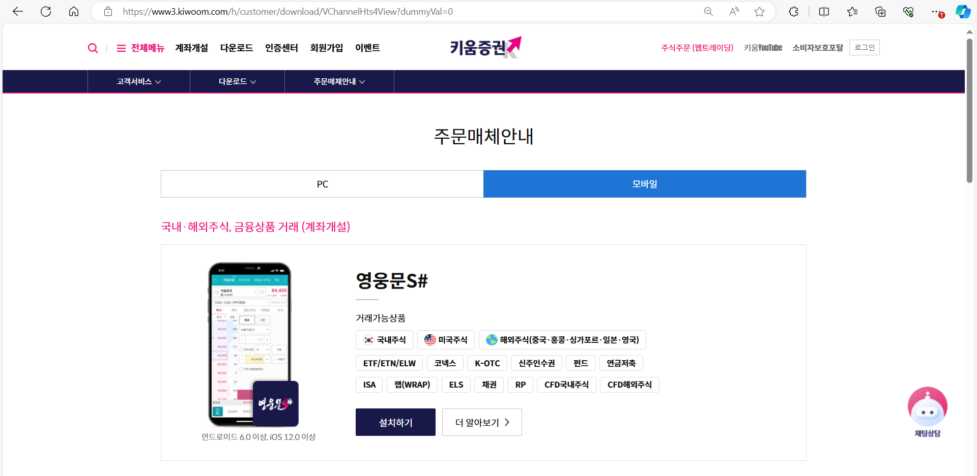Click the 로그인 button
Screen dimensions: 977x476
[865, 47]
